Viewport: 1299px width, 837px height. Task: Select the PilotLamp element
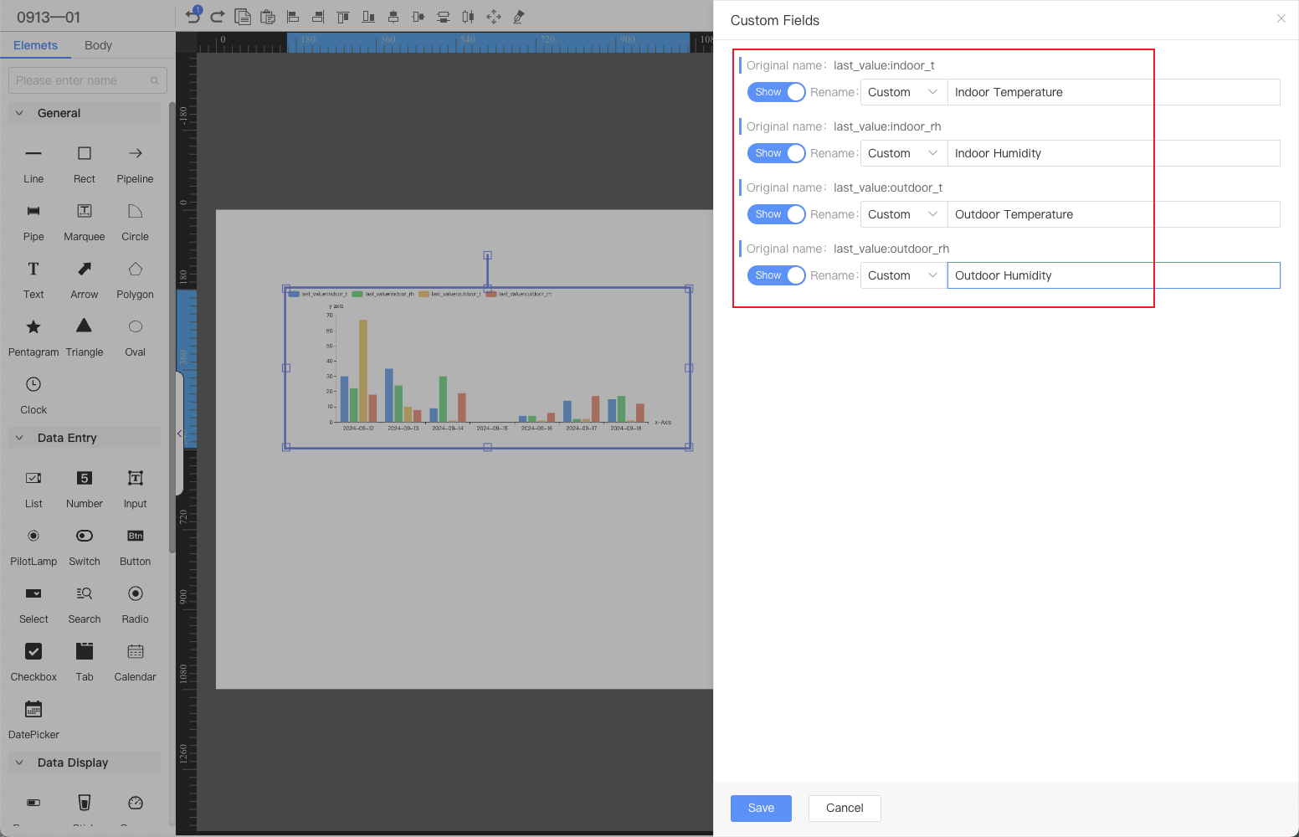pyautogui.click(x=33, y=537)
